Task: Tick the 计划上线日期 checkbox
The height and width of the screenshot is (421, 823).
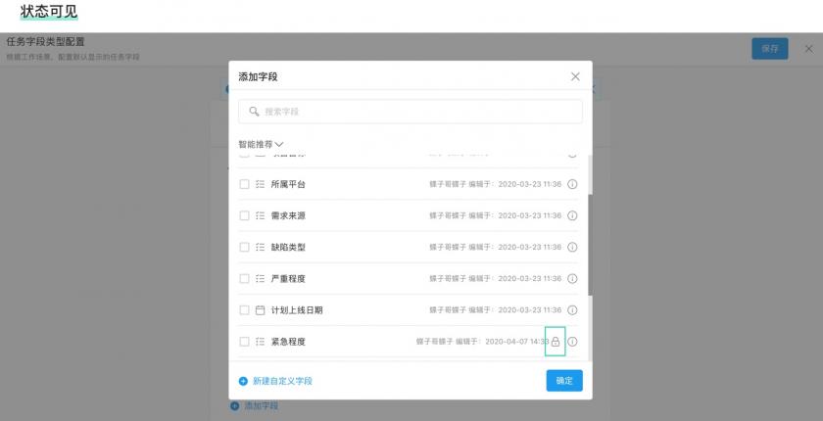Action: 244,309
